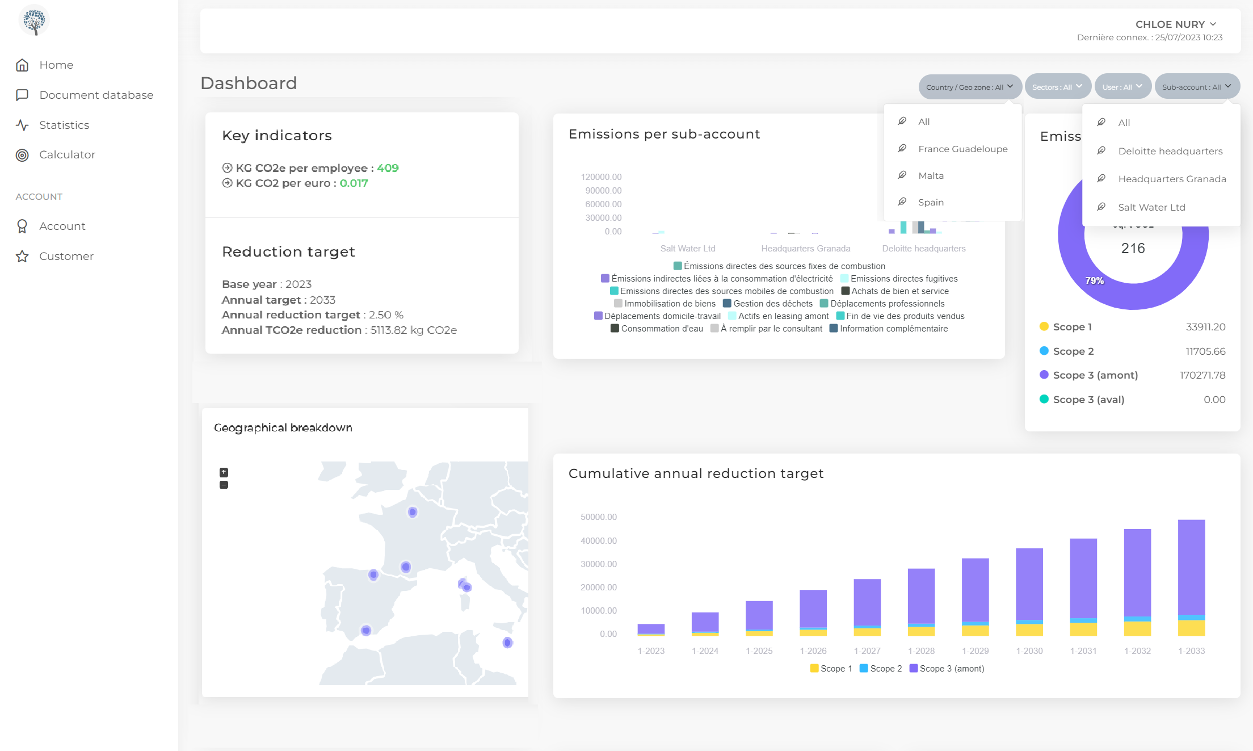The width and height of the screenshot is (1253, 751).
Task: Click the Calculator target icon
Action: pos(22,155)
